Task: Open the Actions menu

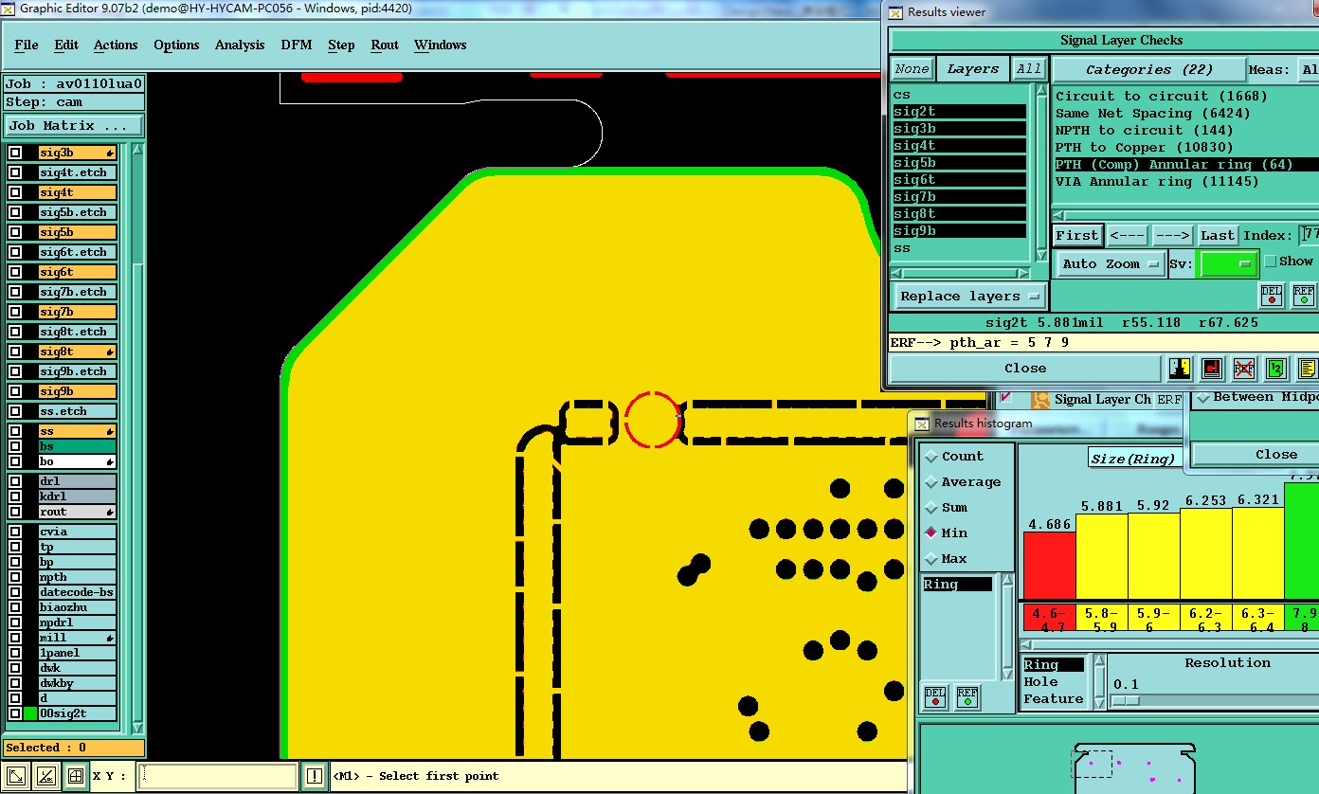Action: (x=116, y=45)
